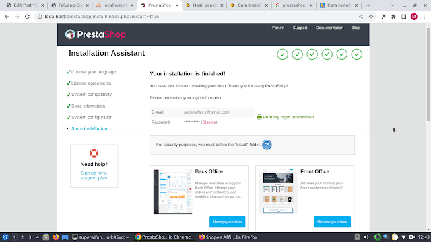This screenshot has width=431, height=242.
Task: Click the PrestaShop logo in the header
Action: pyautogui.click(x=96, y=34)
